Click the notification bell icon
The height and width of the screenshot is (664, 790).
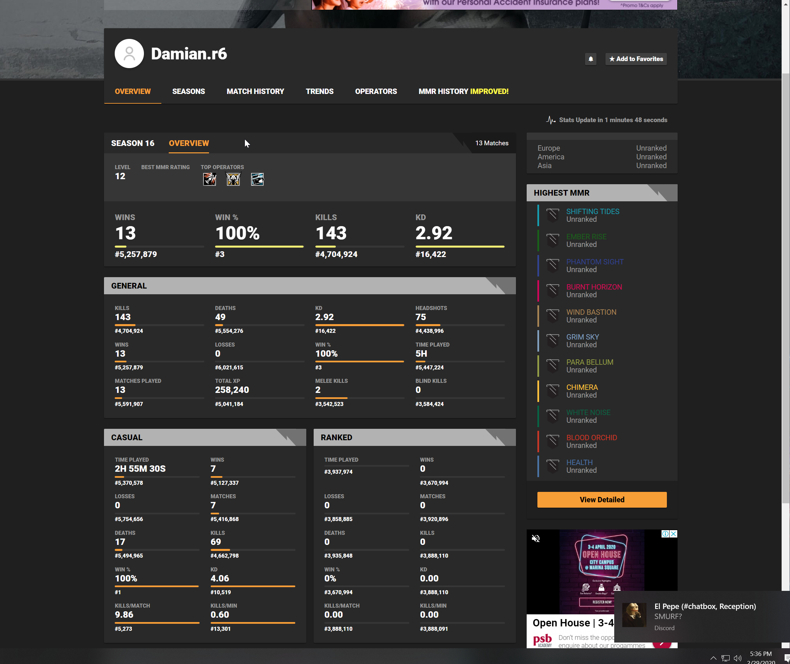click(590, 59)
